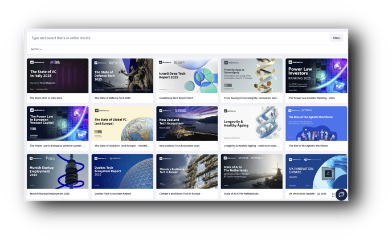The width and height of the screenshot is (392, 240).
Task: Click 'From Savings to Sovereignty' title link
Action: [x=251, y=98]
